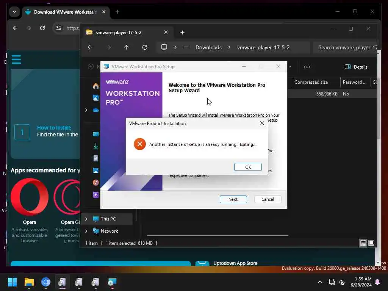Go back in the browser
This screenshot has height=291, width=388.
[x=15, y=28]
